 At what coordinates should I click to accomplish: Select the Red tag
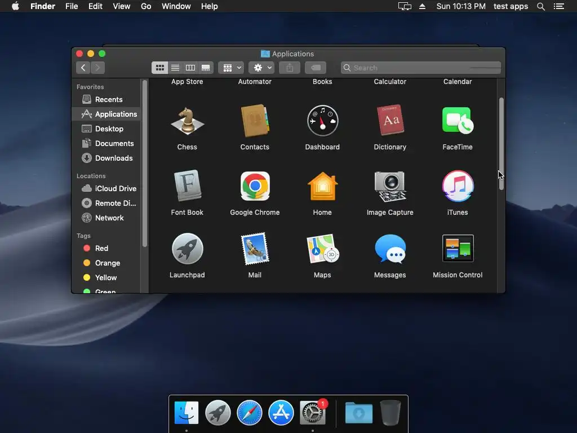tap(106, 248)
